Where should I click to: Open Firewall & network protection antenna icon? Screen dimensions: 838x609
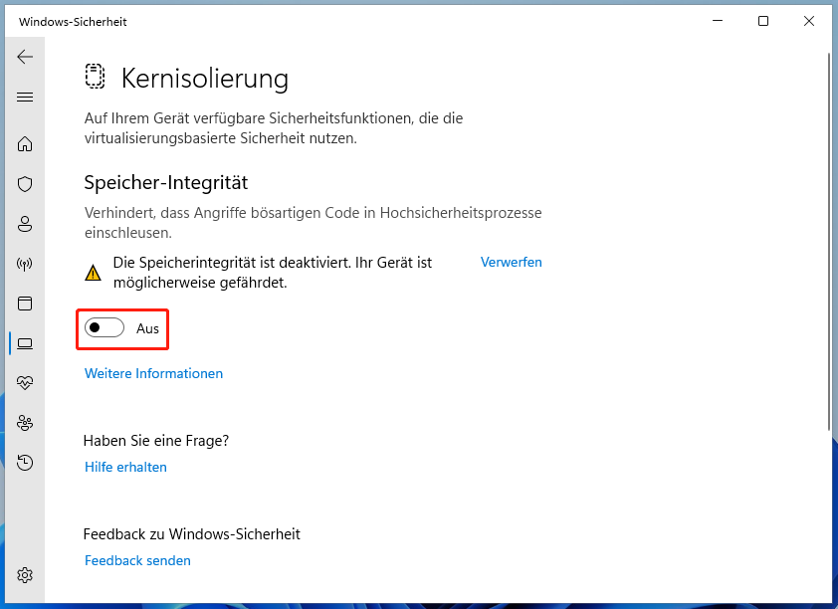(x=25, y=264)
